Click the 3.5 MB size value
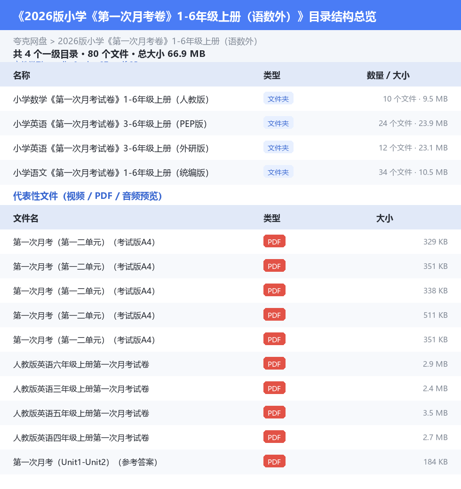 [x=435, y=413]
